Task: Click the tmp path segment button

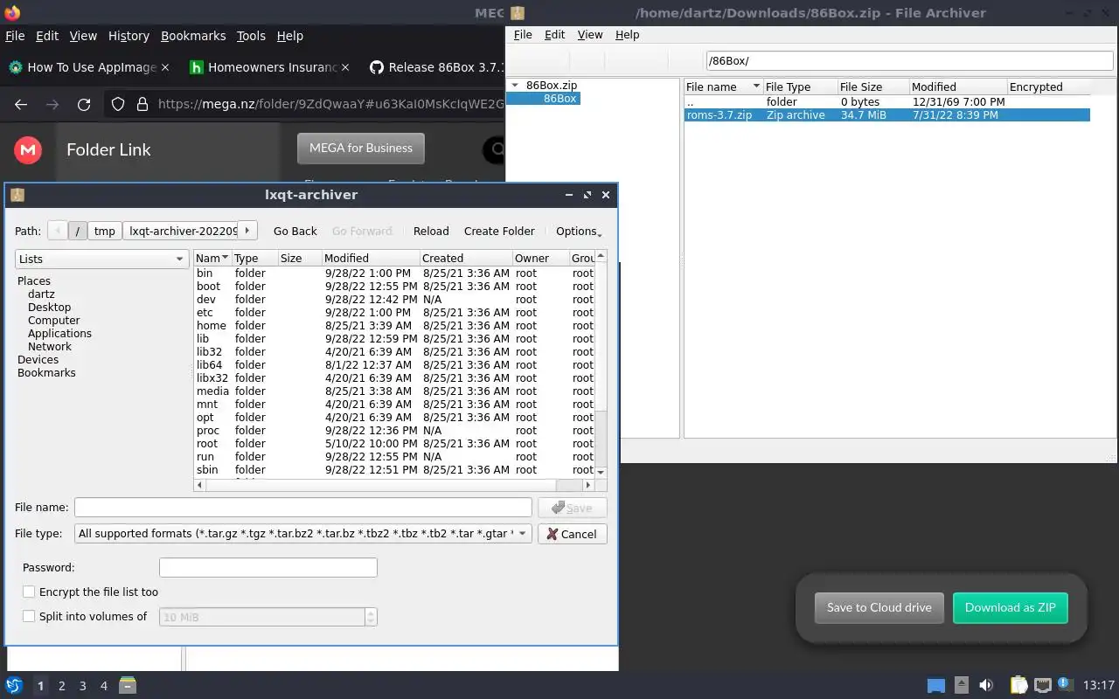Action: (x=105, y=231)
